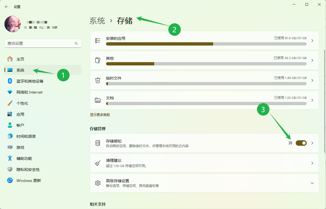Click the 文档 folder icon

tap(97, 100)
